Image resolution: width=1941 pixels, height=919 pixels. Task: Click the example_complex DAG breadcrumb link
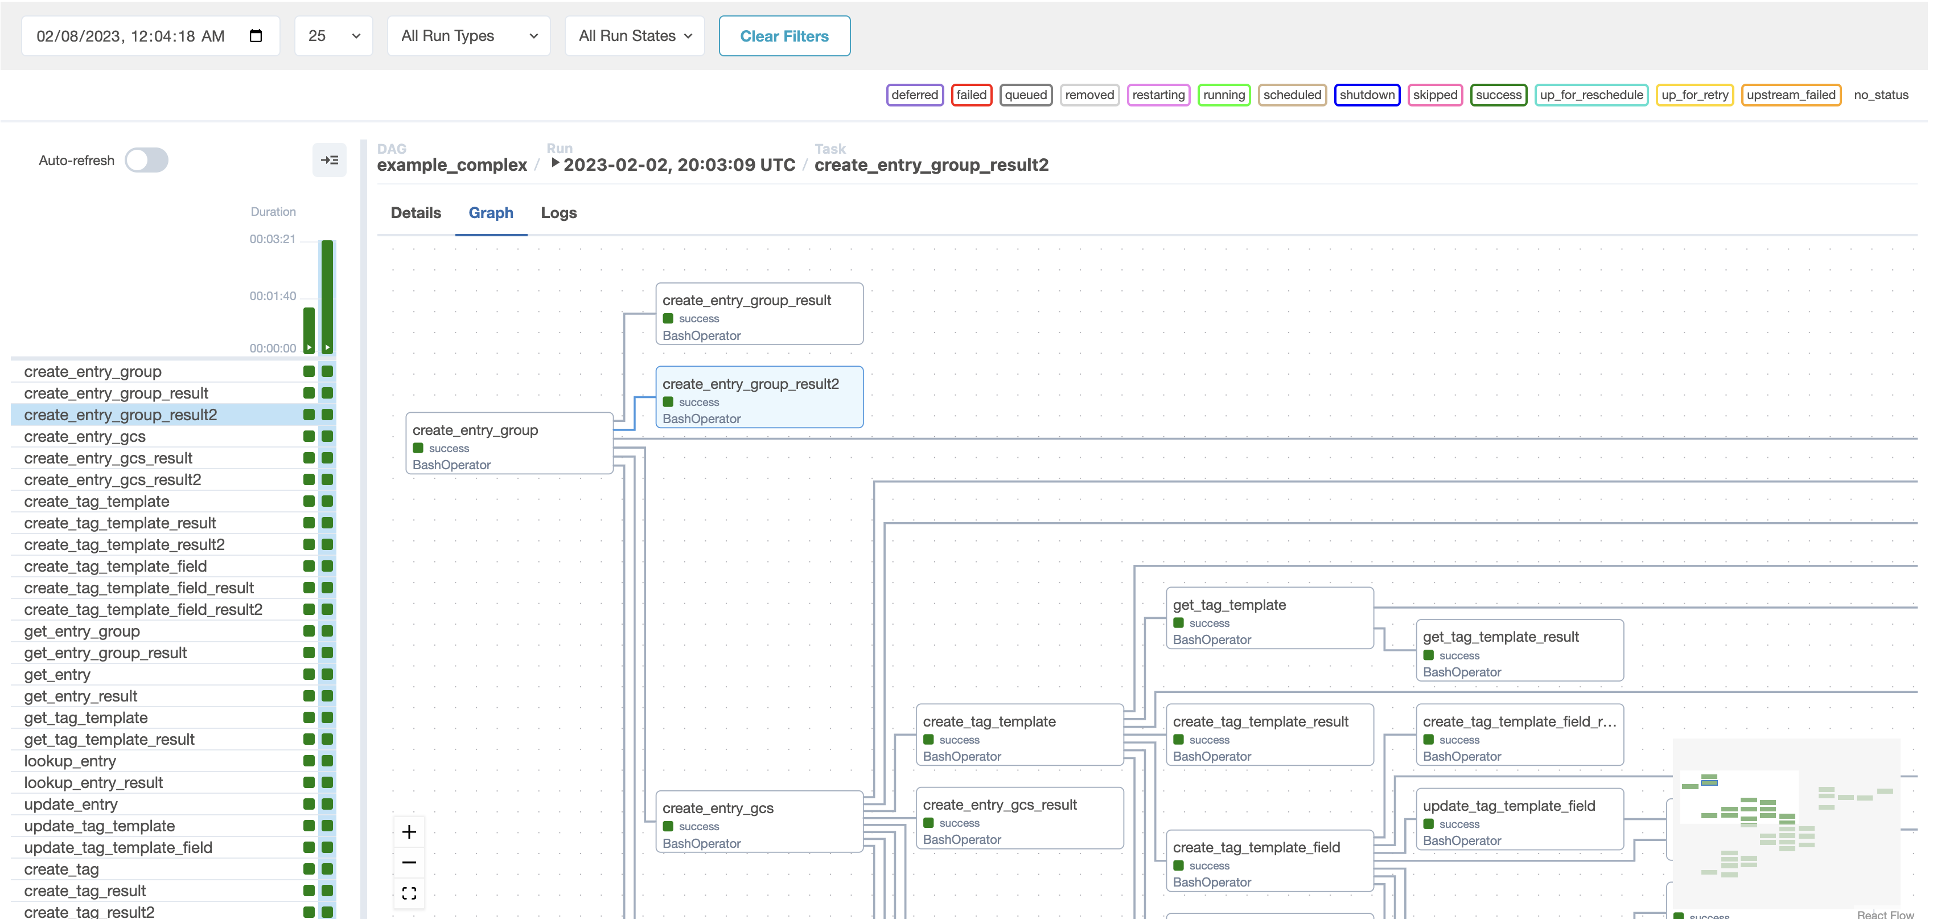452,165
